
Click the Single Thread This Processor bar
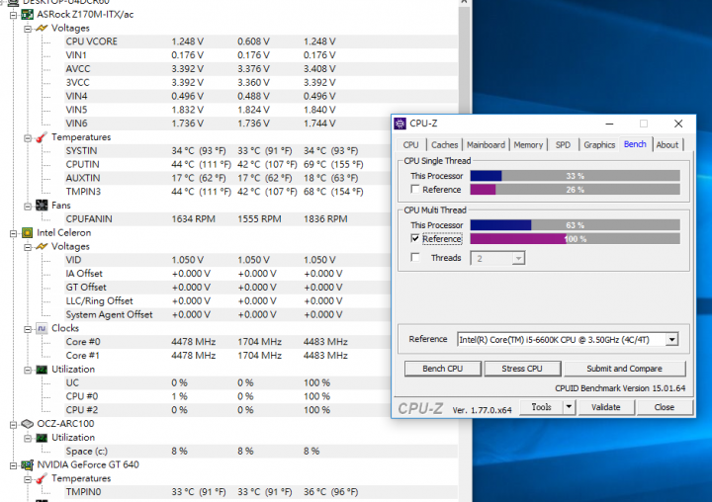pos(575,176)
